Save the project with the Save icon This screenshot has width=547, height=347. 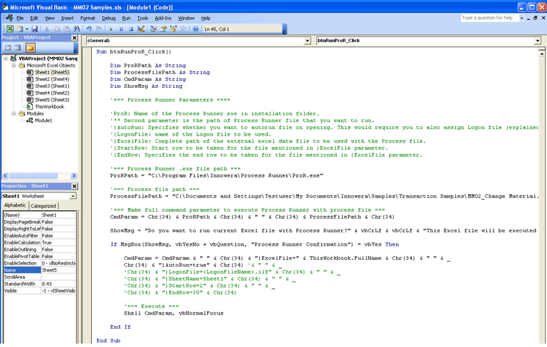pyautogui.click(x=35, y=29)
